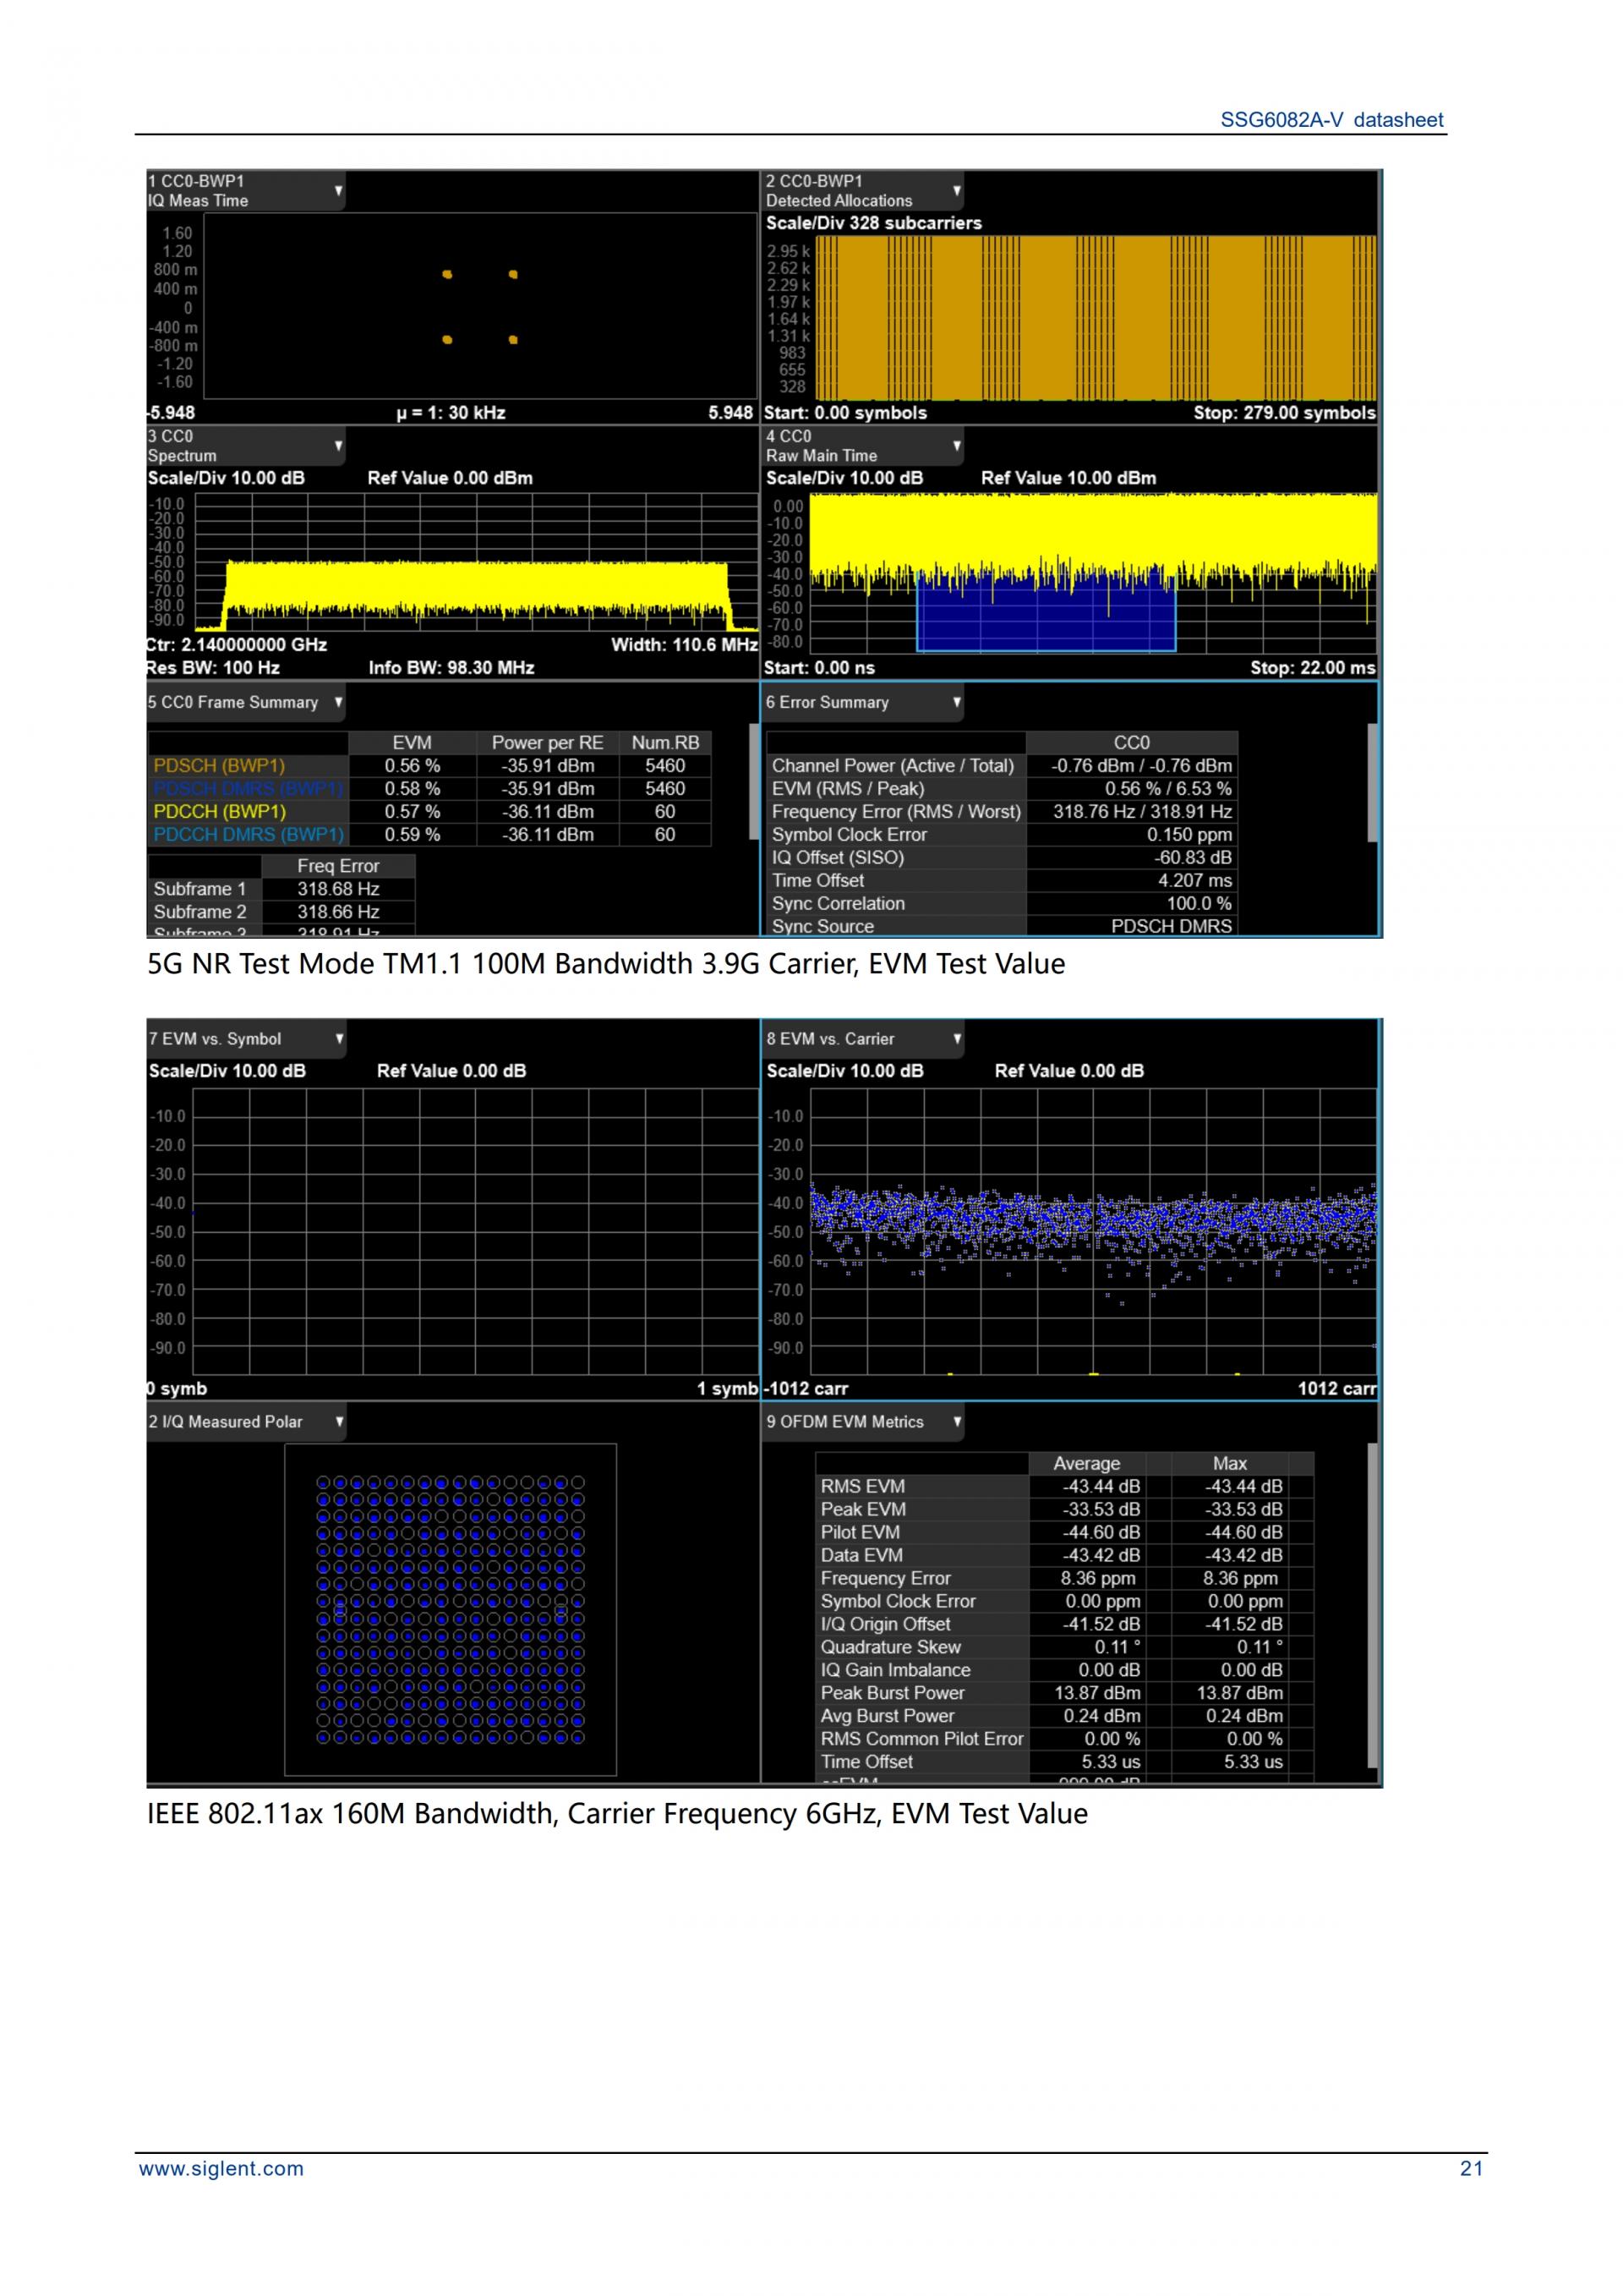Click the Raw Main Time dropdown arrow

click(956, 445)
